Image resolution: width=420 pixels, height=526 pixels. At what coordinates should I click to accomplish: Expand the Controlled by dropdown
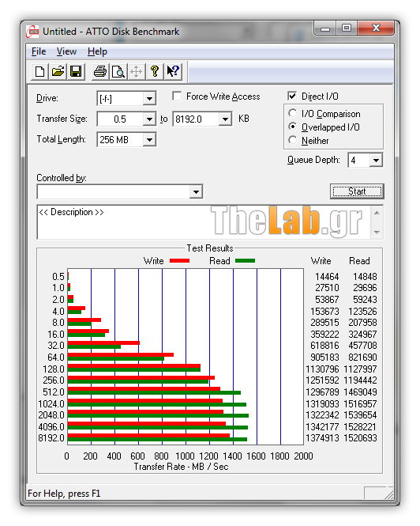(196, 192)
